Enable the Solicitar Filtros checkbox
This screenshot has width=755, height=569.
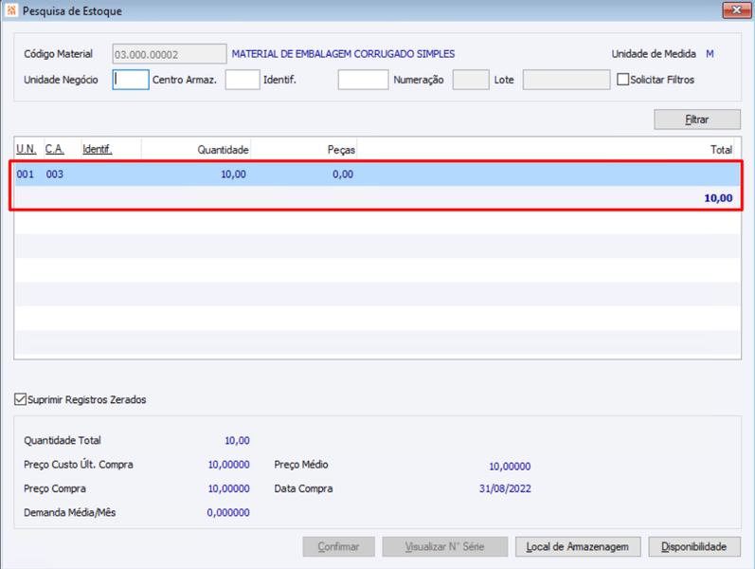[x=622, y=79]
